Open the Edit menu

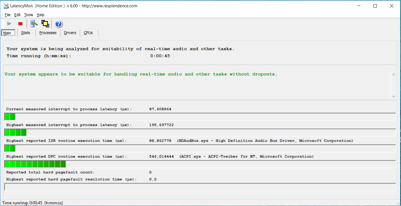17,15
